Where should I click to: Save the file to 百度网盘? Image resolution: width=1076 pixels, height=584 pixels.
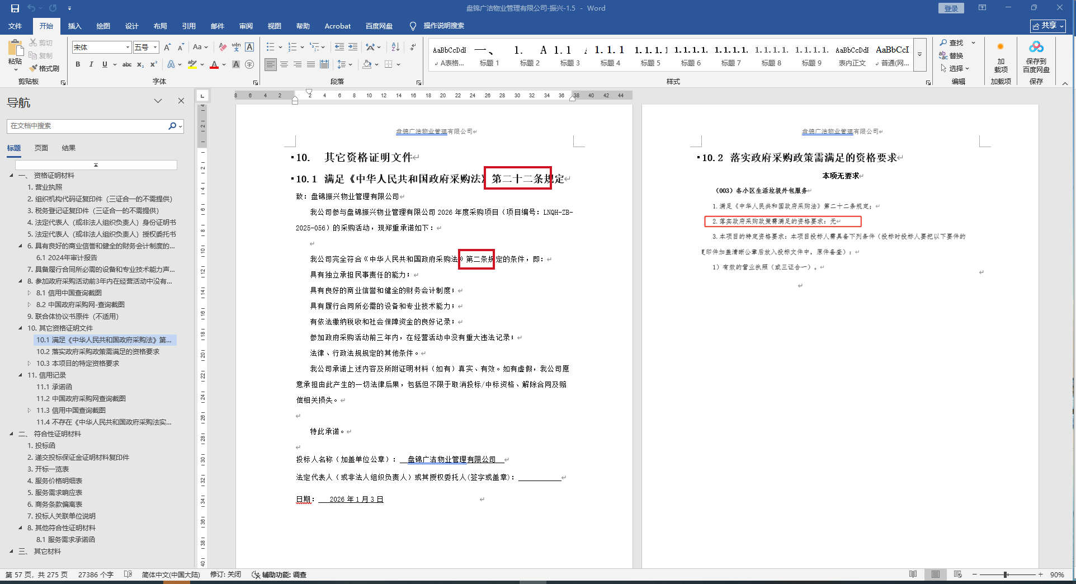click(1036, 58)
